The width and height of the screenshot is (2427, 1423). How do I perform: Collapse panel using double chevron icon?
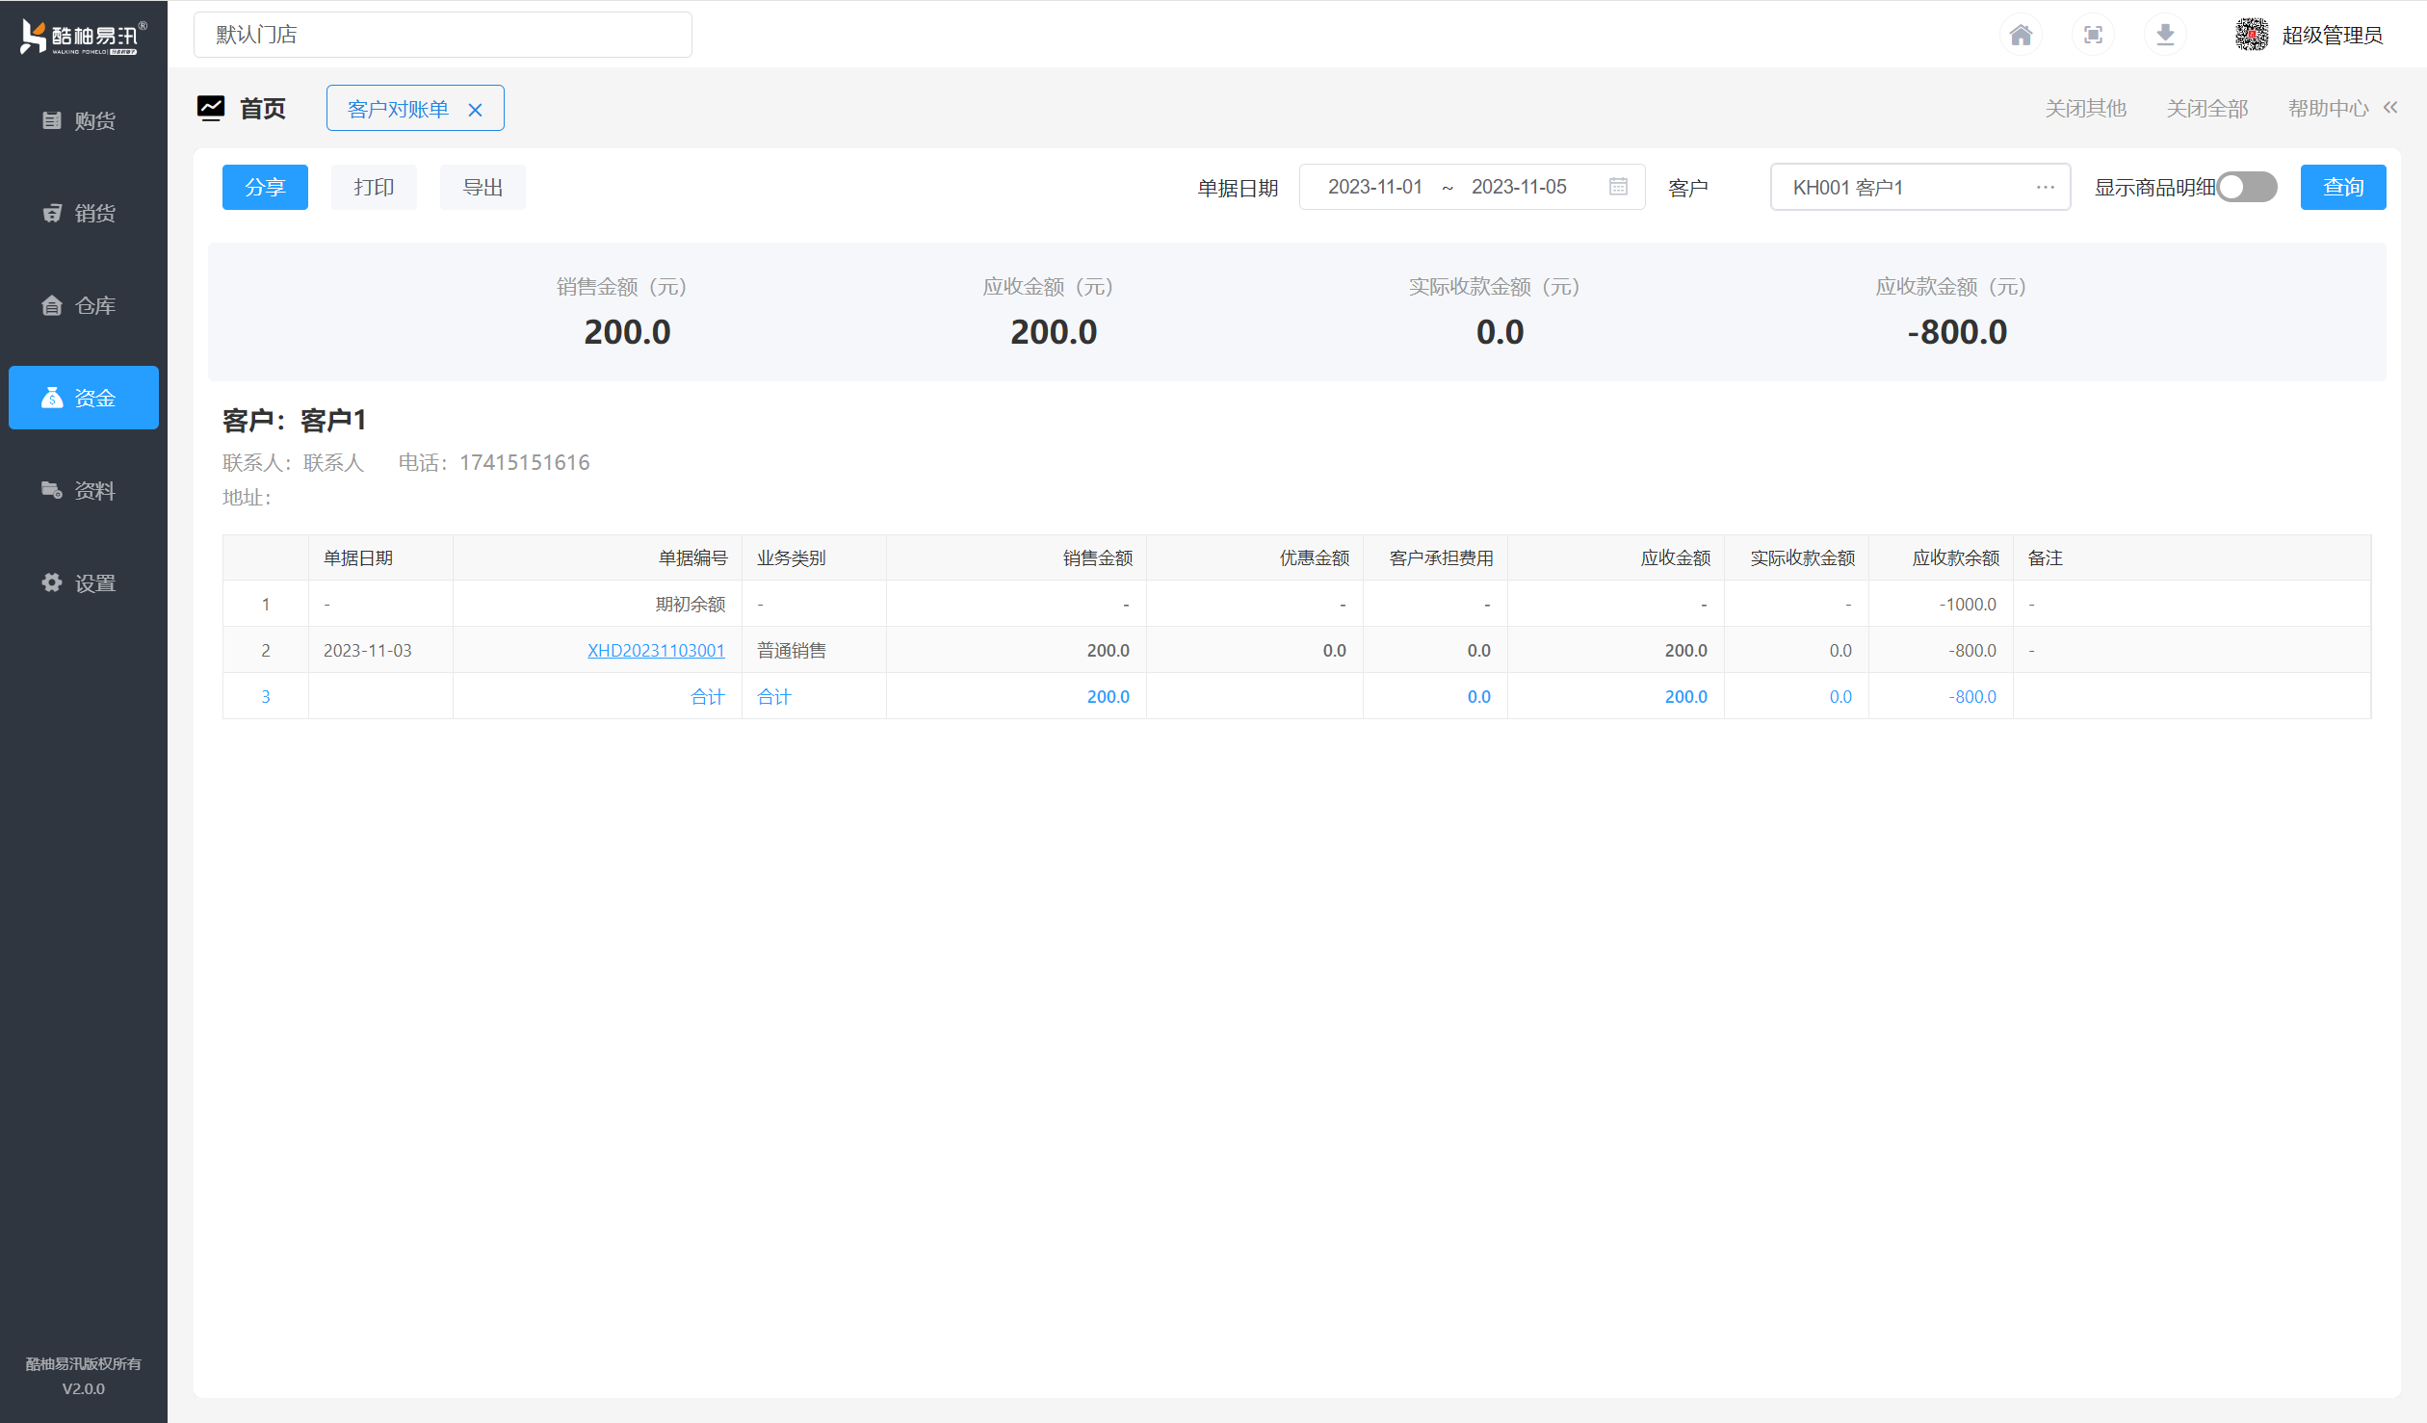pos(2390,108)
